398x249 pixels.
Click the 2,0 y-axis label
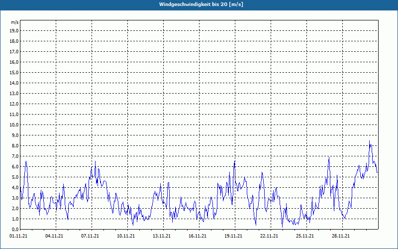pyautogui.click(x=15, y=208)
